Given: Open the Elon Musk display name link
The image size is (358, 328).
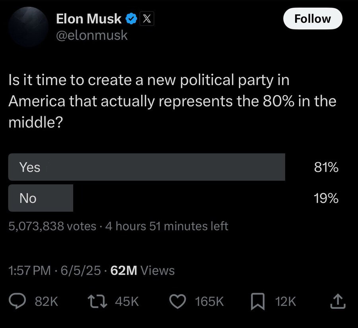Looking at the screenshot, I should click(89, 18).
